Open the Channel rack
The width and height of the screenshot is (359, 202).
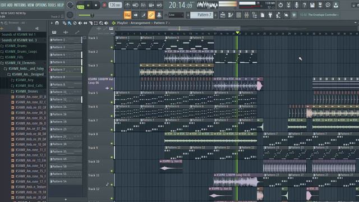point(238,15)
